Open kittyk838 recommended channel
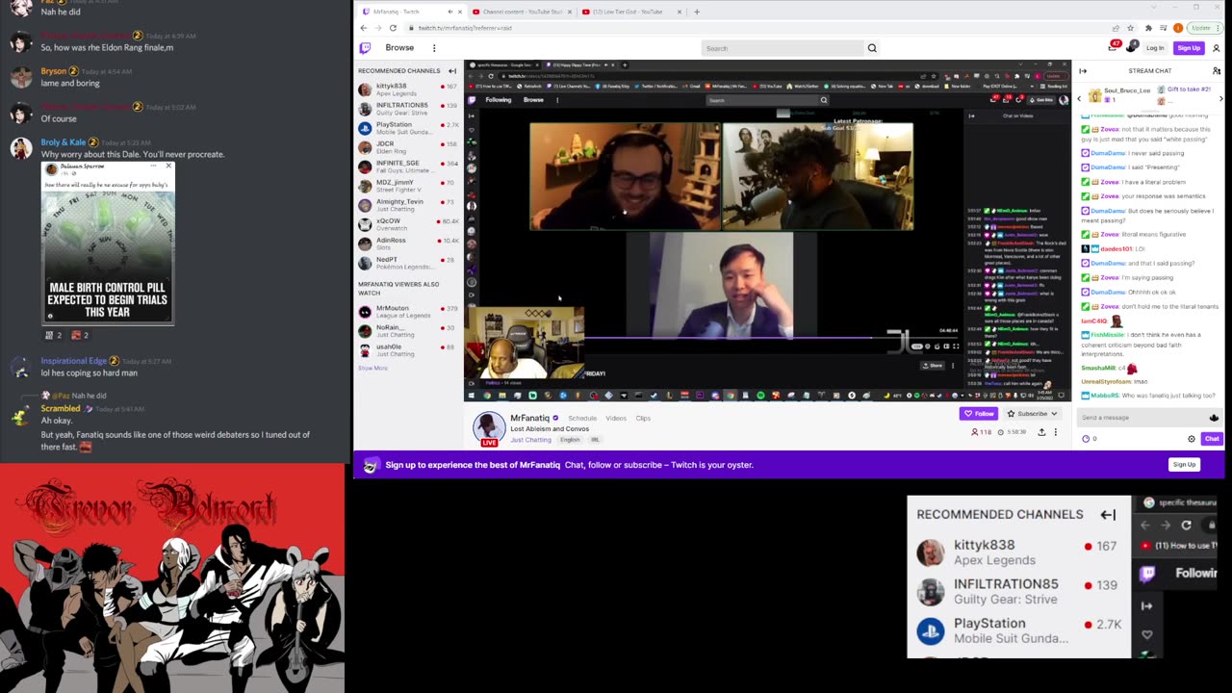 pos(407,89)
